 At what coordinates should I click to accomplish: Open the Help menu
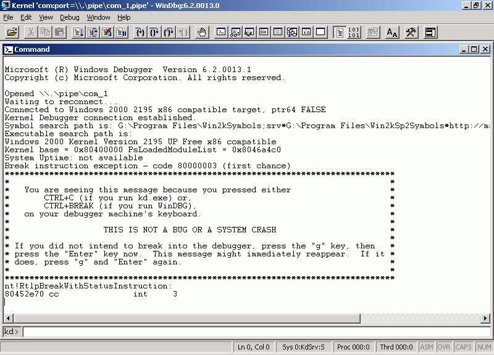coord(124,18)
